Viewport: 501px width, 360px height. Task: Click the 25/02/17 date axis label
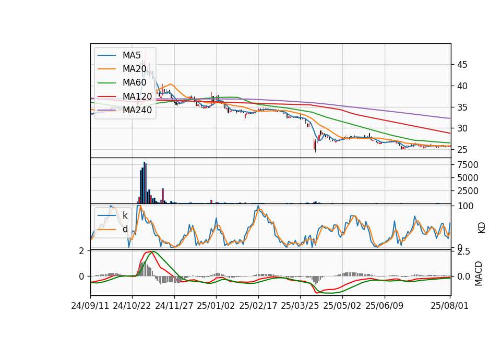(x=258, y=306)
